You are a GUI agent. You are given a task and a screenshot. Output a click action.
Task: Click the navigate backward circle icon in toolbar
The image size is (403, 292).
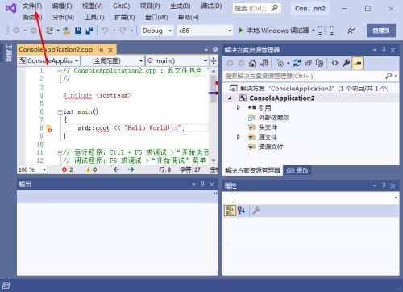pos(16,31)
